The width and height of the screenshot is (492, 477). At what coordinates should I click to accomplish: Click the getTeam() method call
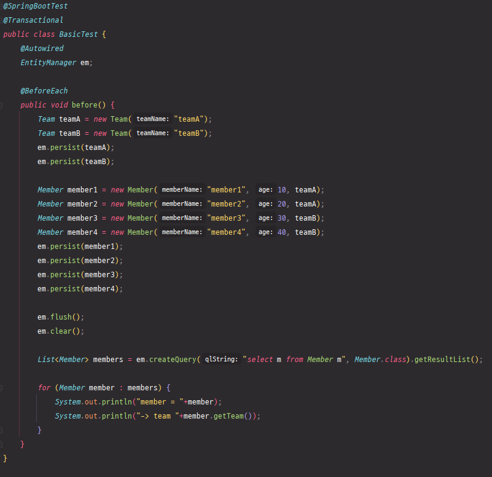click(x=233, y=416)
